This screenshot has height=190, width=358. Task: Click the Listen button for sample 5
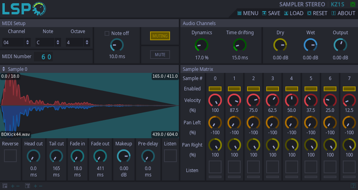click(311, 167)
